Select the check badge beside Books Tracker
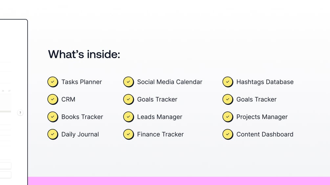Image resolution: width=330 pixels, height=185 pixels. 53,117
